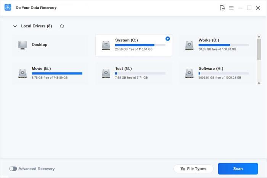Open File Types filter

pos(193,168)
